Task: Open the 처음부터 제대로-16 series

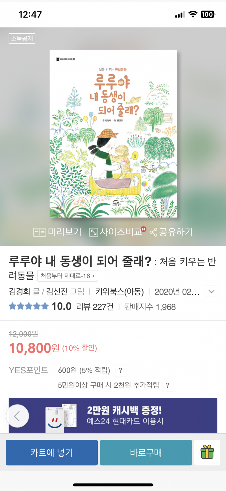Action: pyautogui.click(x=68, y=276)
